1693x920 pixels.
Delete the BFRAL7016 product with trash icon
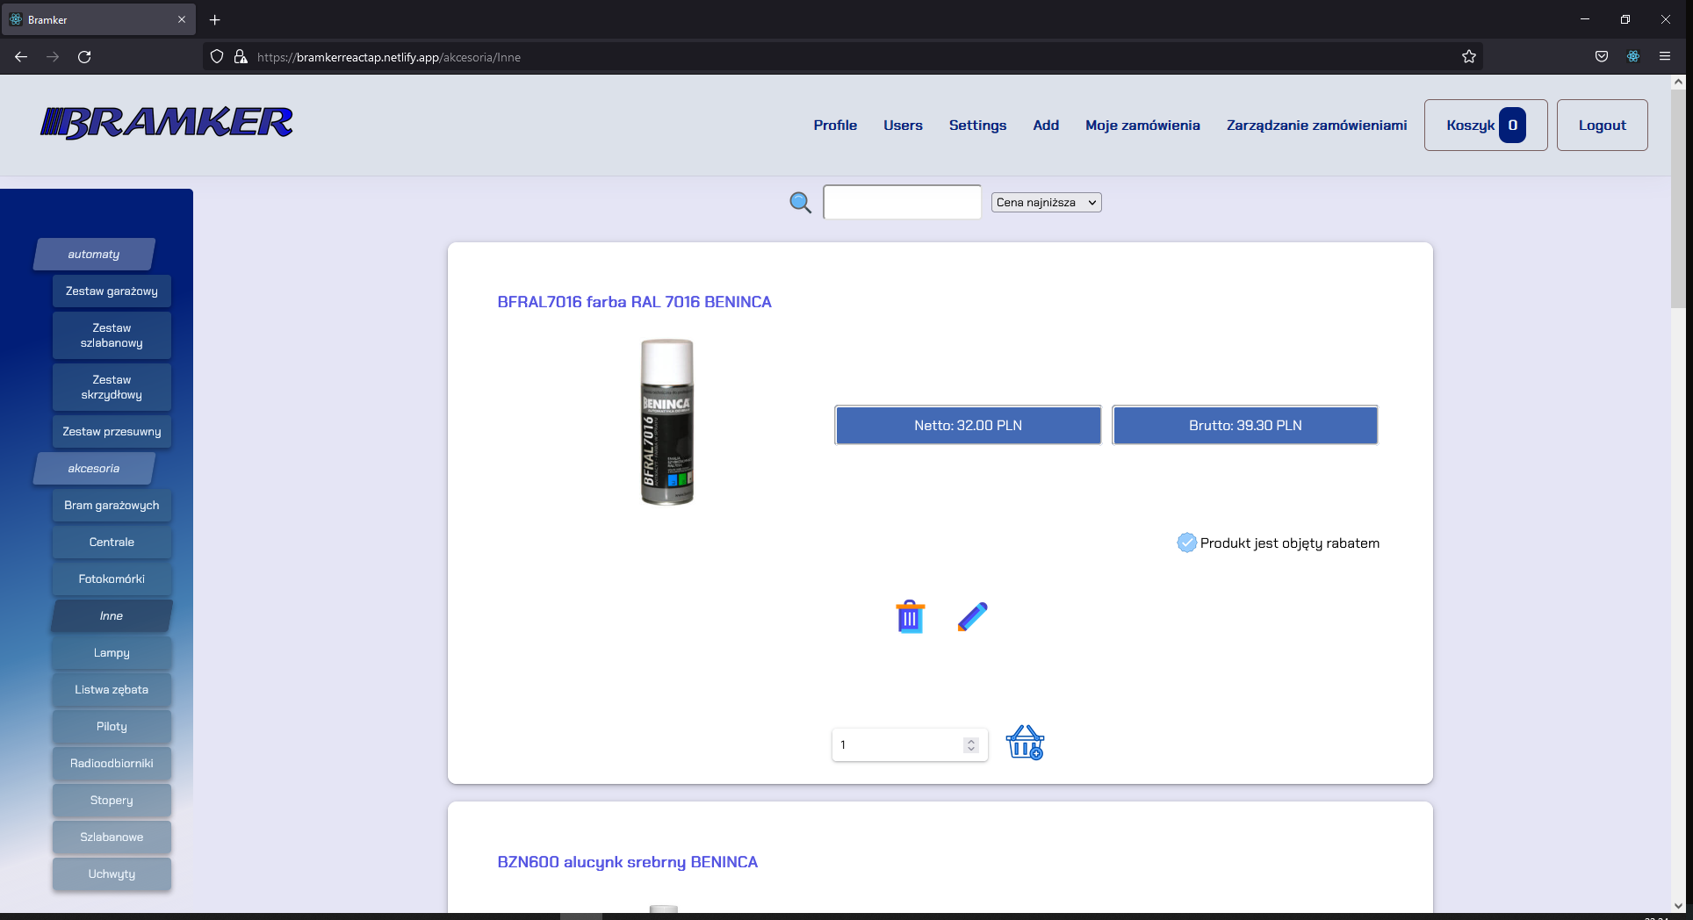pos(909,616)
